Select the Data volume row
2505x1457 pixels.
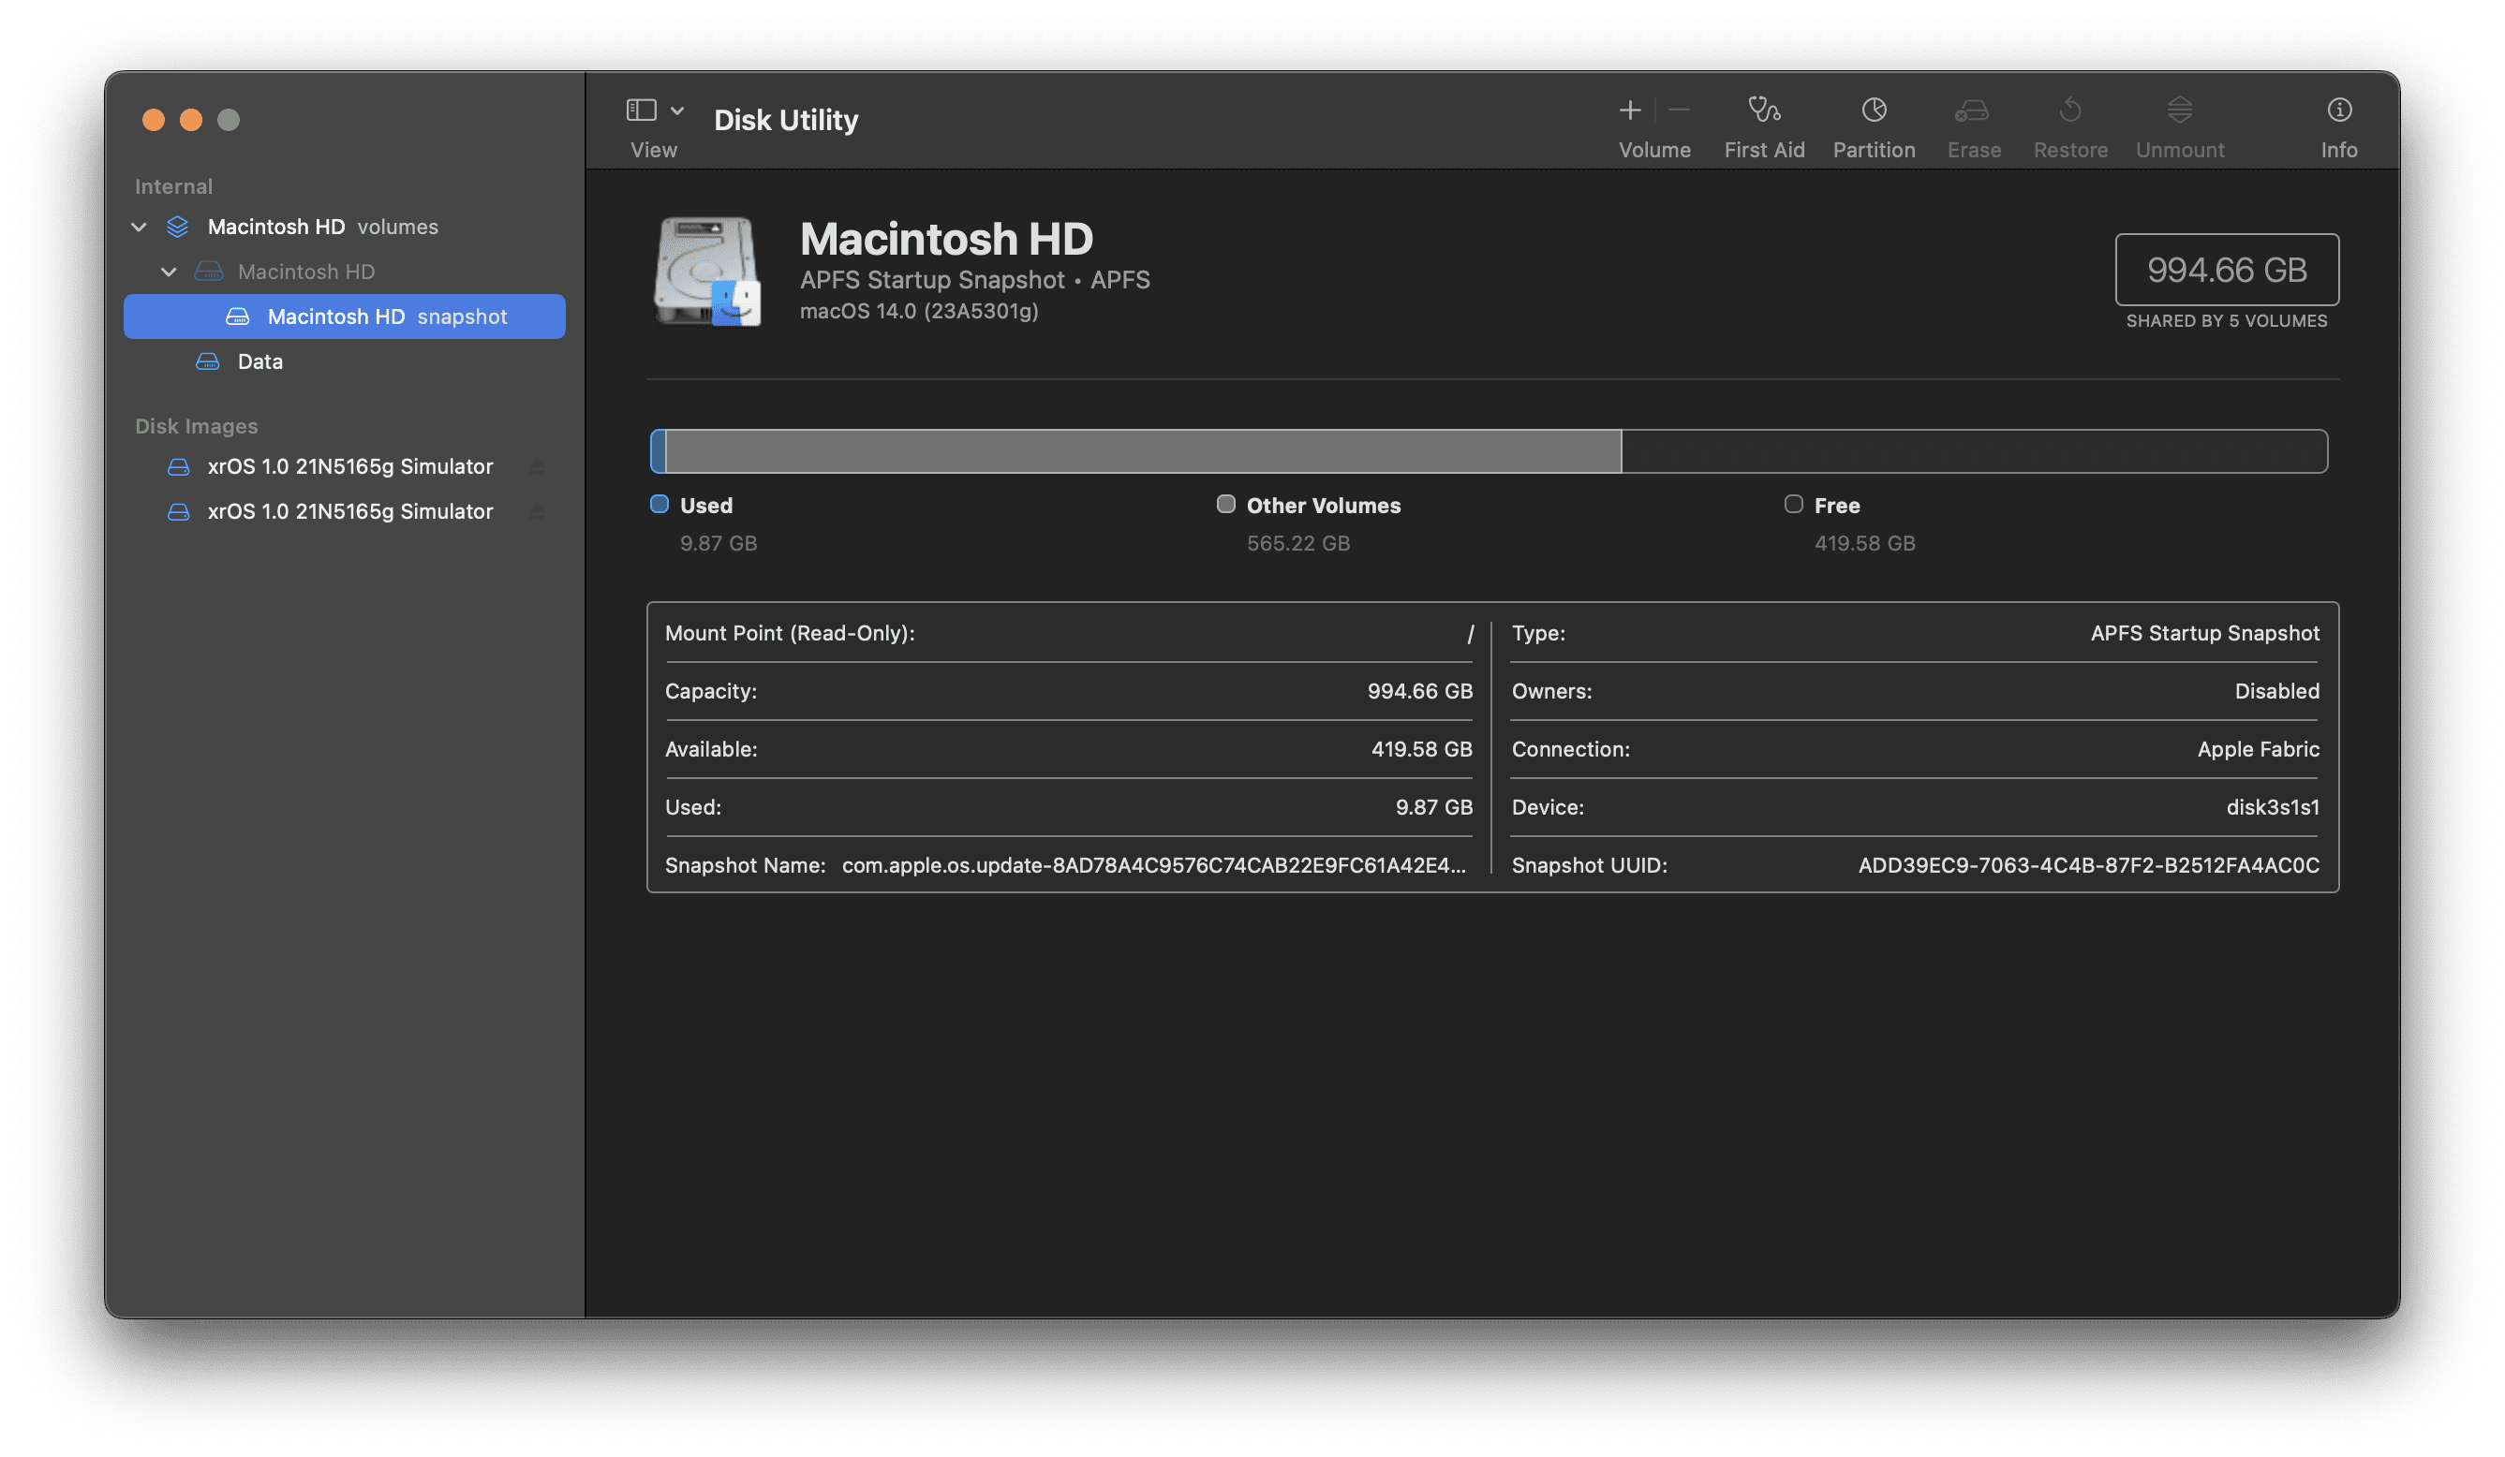[344, 361]
